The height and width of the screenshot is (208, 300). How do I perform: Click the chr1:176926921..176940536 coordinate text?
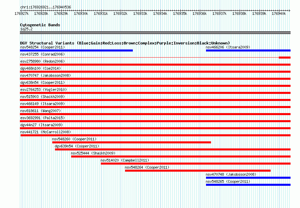[46, 7]
